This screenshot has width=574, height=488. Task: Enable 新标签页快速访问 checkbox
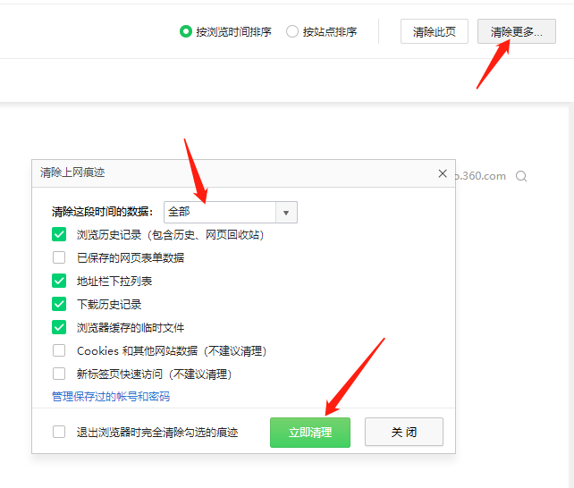click(x=59, y=374)
